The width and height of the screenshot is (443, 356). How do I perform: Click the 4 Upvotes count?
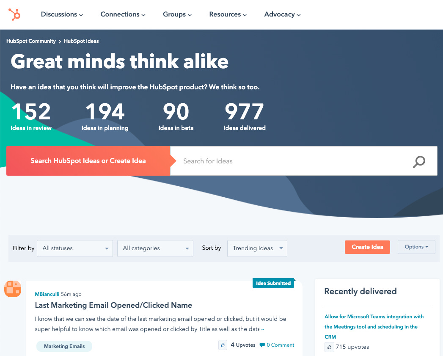(243, 345)
